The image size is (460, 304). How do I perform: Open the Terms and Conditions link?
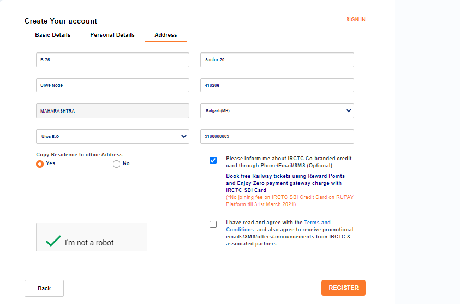pyautogui.click(x=317, y=223)
